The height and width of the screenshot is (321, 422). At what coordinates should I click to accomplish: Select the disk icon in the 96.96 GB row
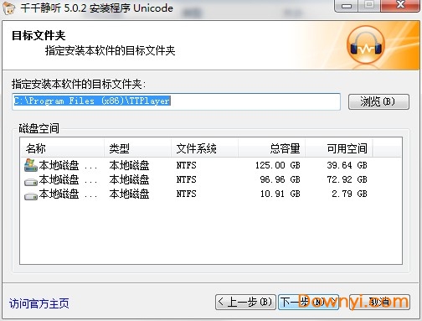31,182
